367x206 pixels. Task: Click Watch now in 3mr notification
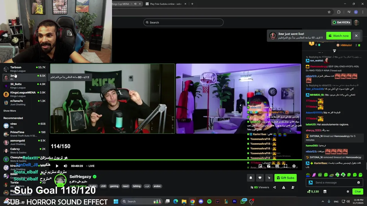point(339,36)
